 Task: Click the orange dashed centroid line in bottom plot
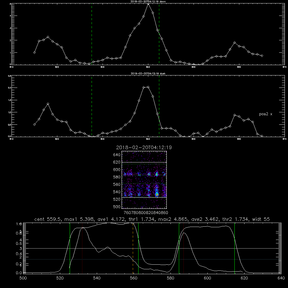tap(133, 248)
